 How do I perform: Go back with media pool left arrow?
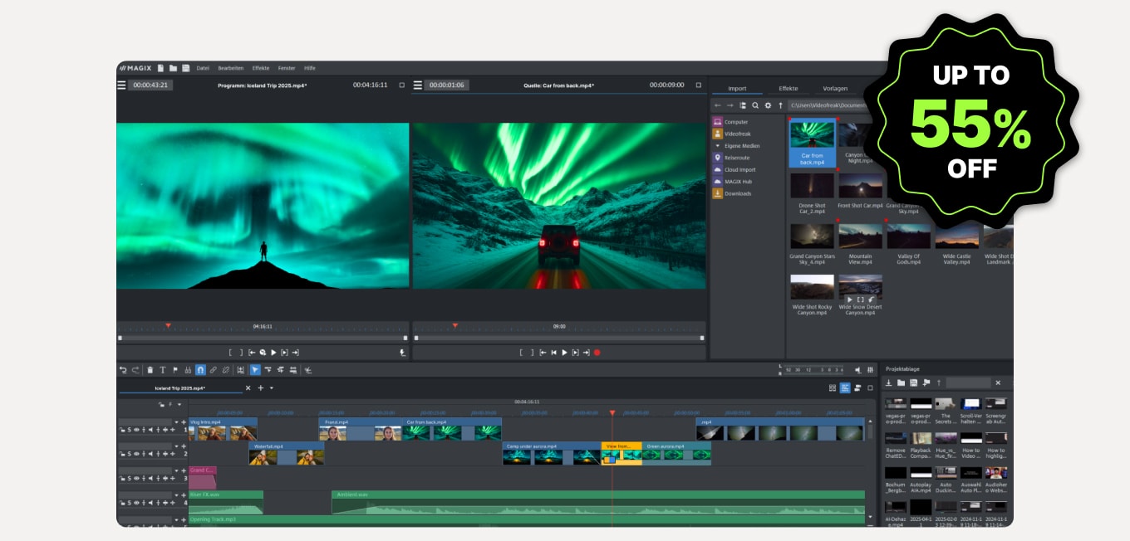pos(718,105)
